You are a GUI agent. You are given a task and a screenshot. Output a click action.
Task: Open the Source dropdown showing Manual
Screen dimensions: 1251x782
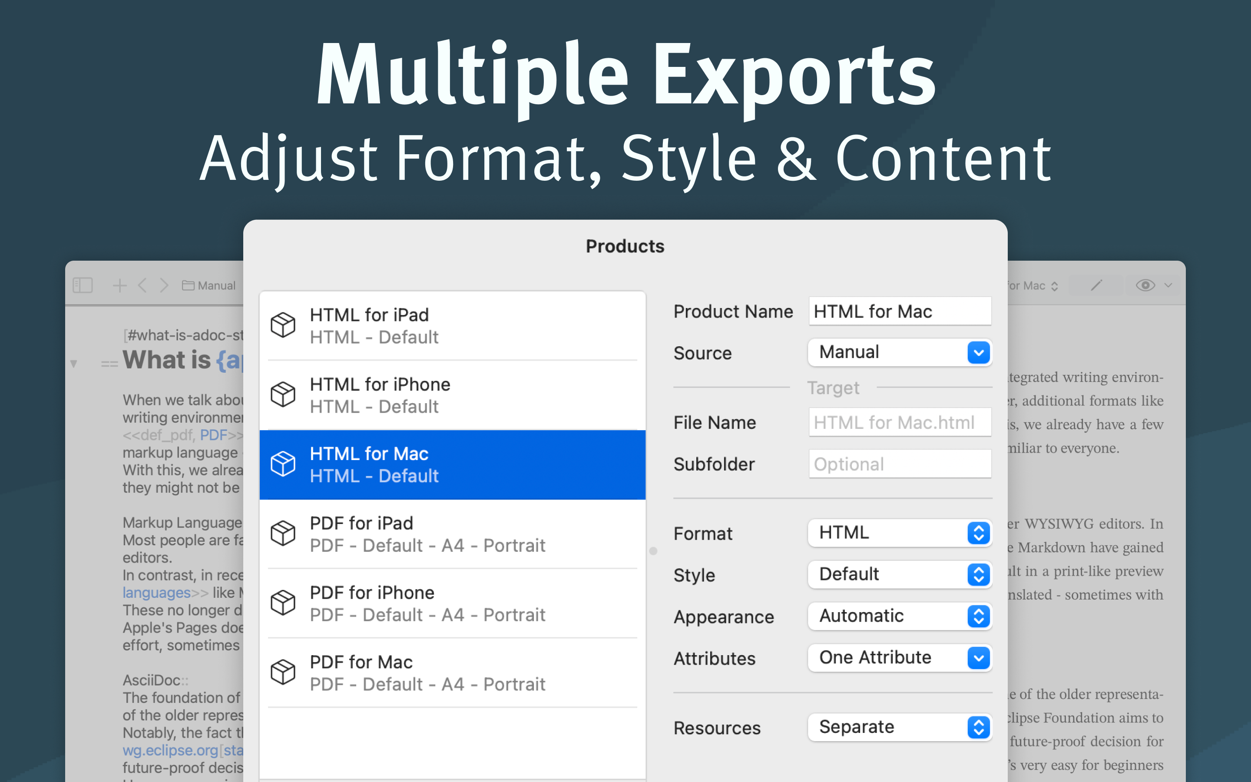pos(900,353)
